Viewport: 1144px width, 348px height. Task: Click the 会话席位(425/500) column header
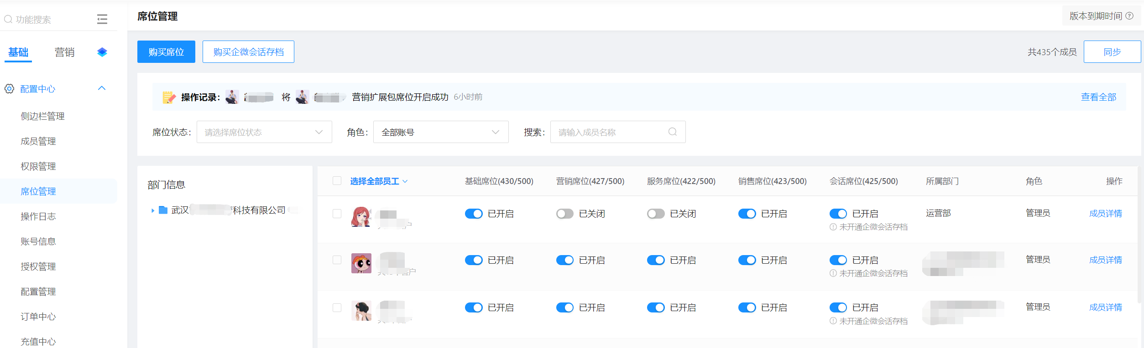click(863, 181)
